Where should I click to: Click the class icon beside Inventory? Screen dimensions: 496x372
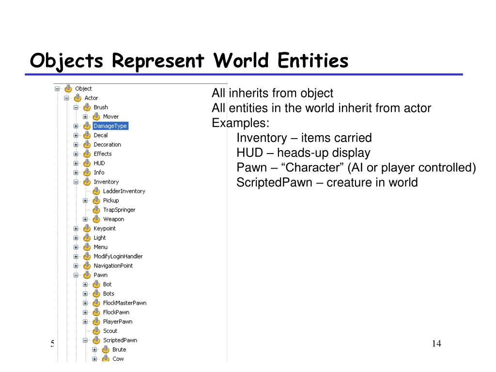pos(87,182)
